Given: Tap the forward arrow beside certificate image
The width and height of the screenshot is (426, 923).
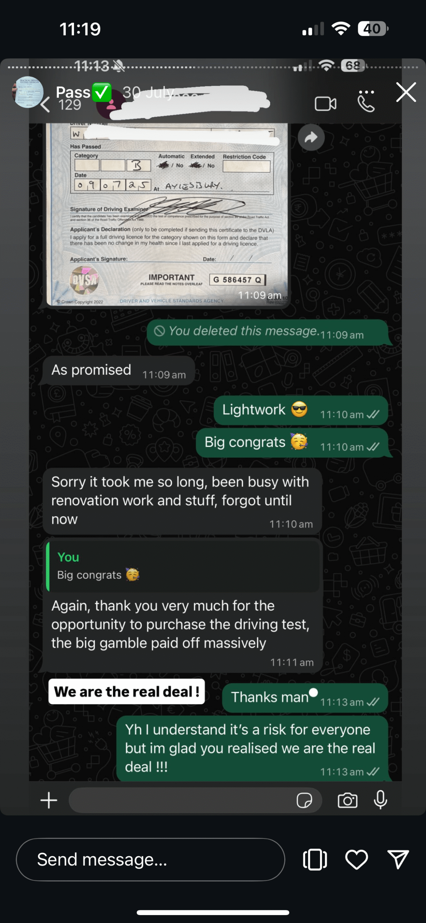Looking at the screenshot, I should tap(311, 137).
